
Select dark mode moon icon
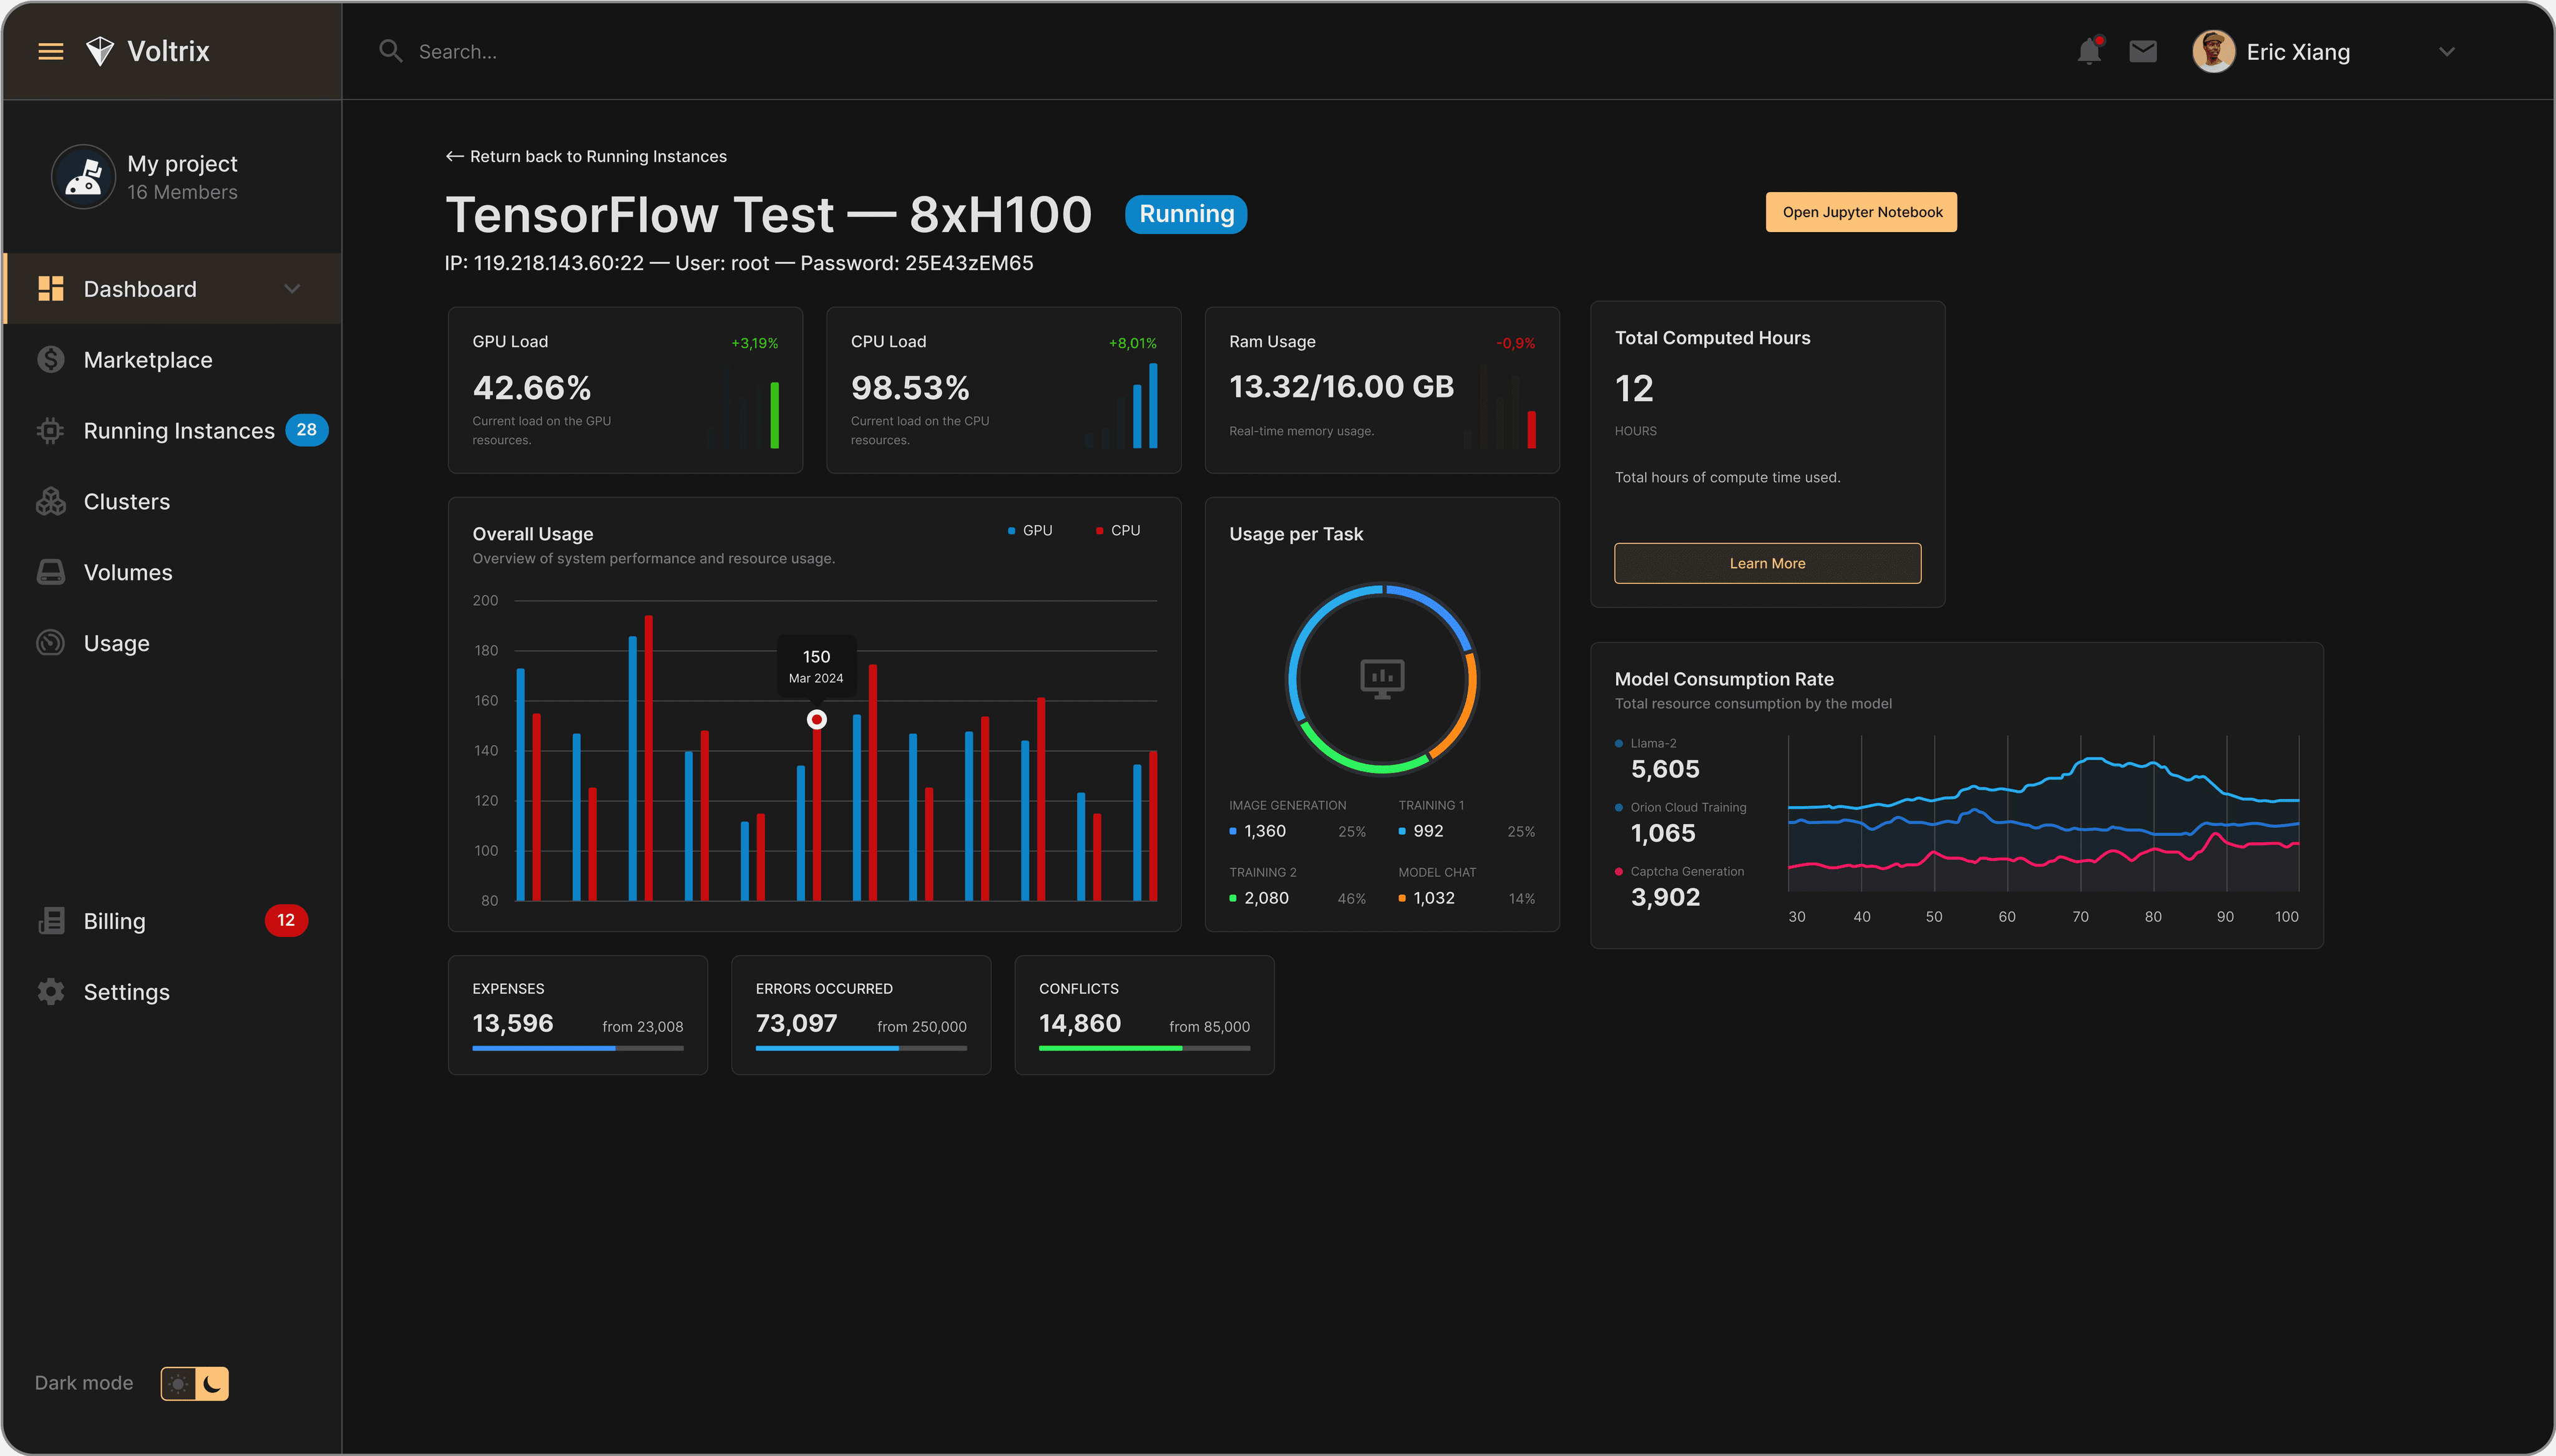tap(212, 1384)
